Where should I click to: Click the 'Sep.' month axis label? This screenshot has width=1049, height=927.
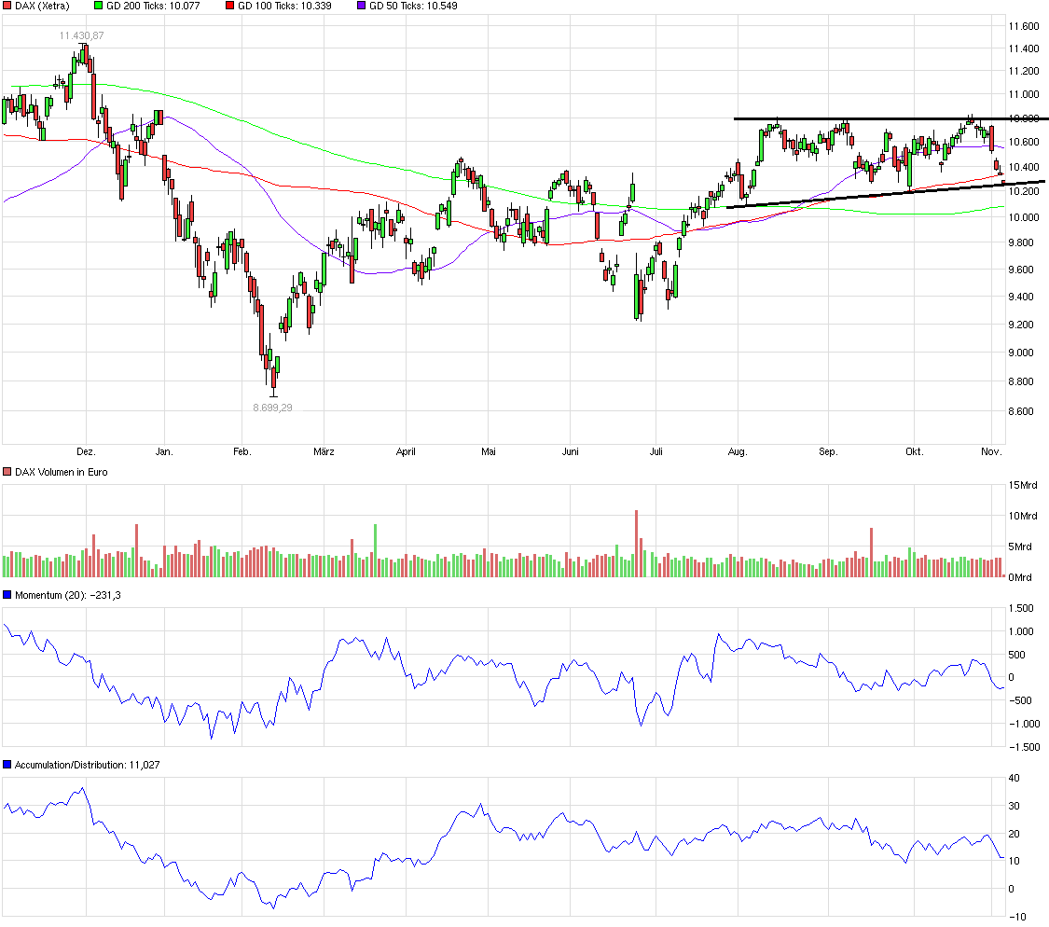[x=828, y=451]
